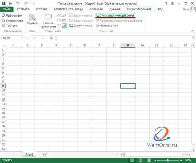Switch to the ГЛАВНАЯ tab
This screenshot has height=163, width=196.
(23, 9)
